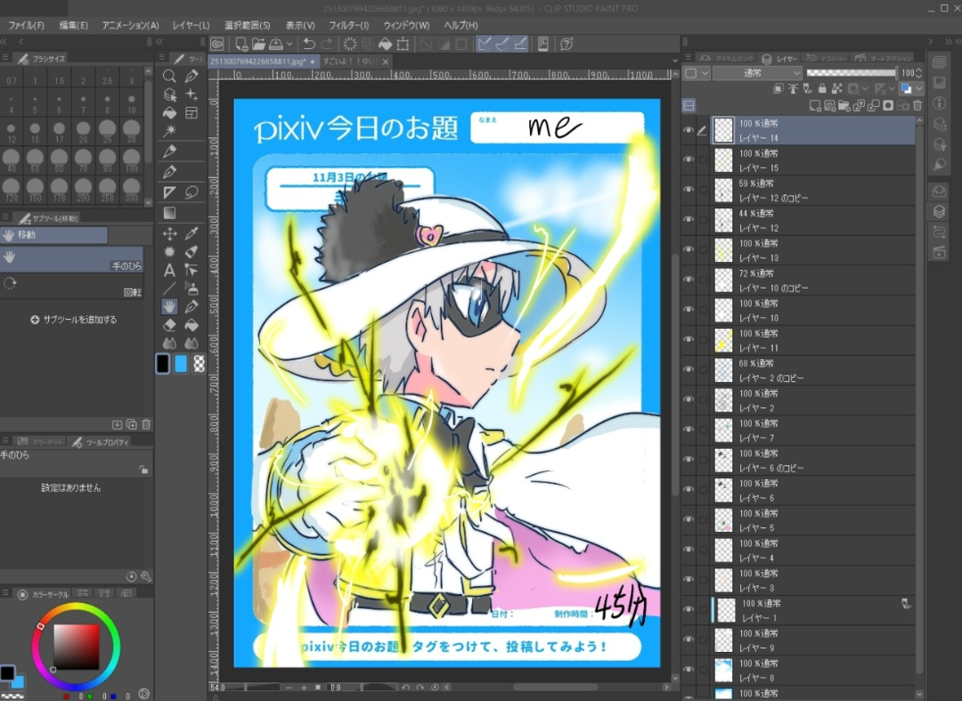Select the Gradient tool
This screenshot has width=962, height=701.
(169, 212)
